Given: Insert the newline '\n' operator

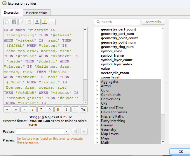Looking at the screenshot, I should 83,110.
